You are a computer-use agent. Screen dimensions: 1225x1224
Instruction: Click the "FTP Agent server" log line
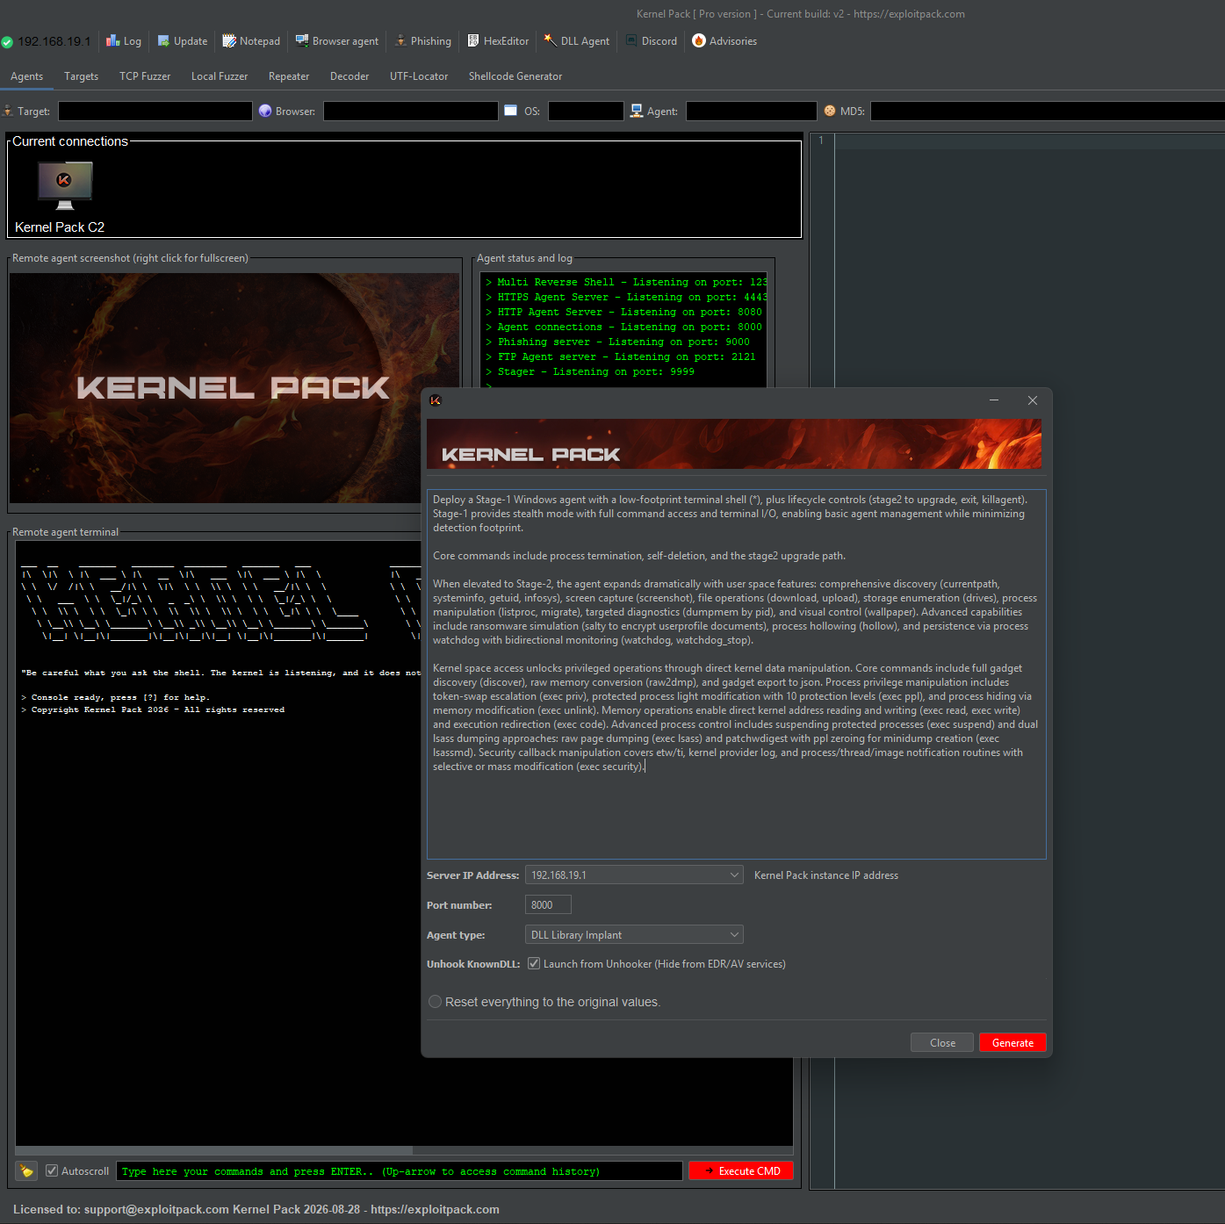pyautogui.click(x=620, y=356)
